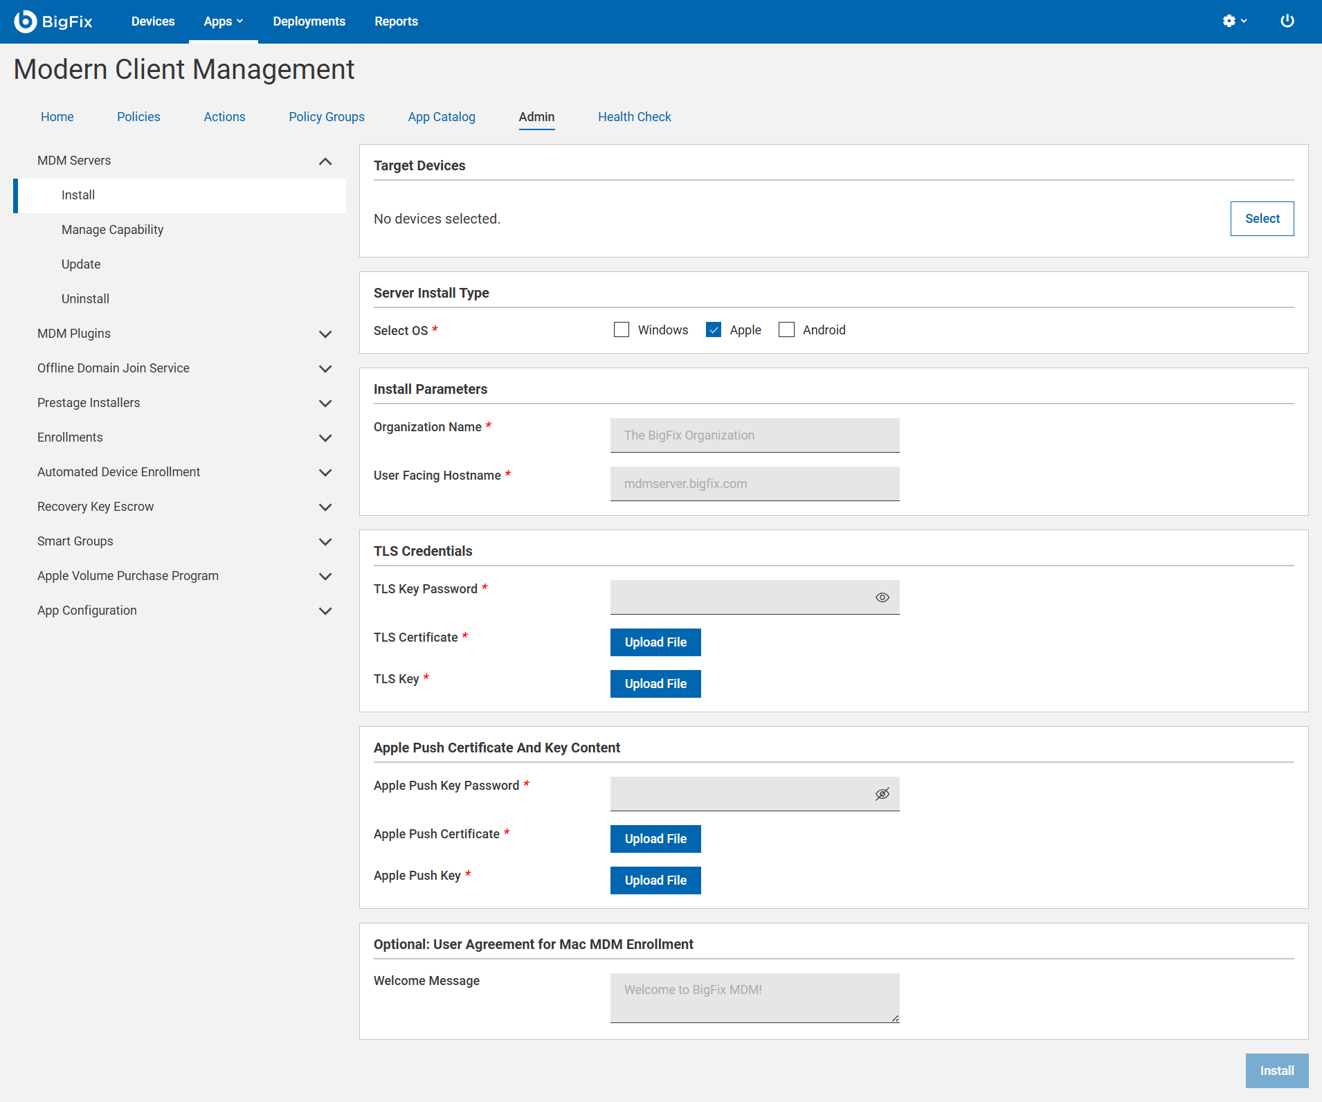Open the Deployments menu
Viewport: 1322px width, 1102px height.
(309, 21)
